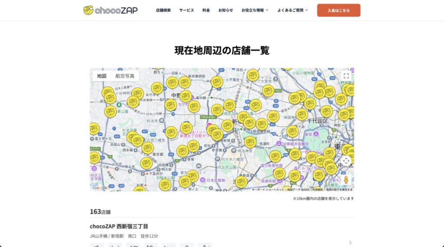Select the store marker over the 中野 label

[186, 96]
